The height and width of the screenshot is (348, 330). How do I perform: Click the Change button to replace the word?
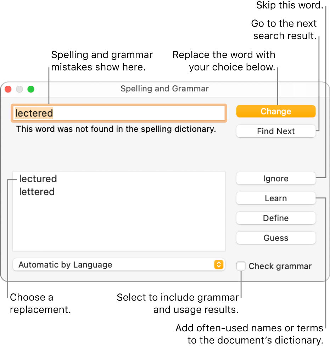pos(276,111)
